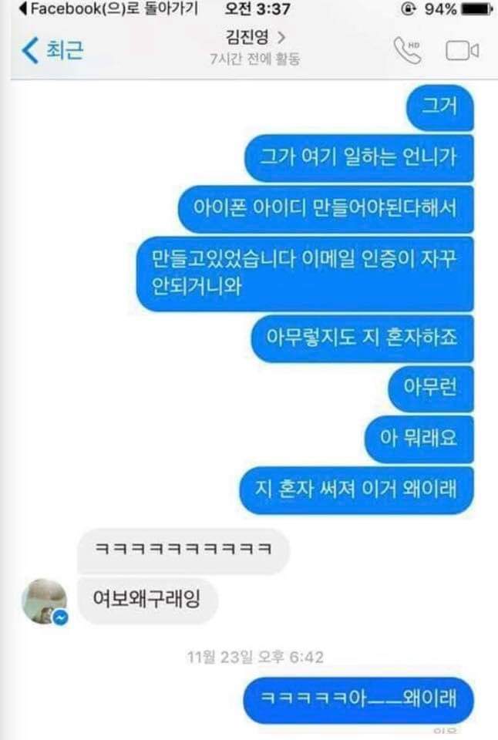
Task: Open the 김진영 conversation title
Action: (247, 37)
